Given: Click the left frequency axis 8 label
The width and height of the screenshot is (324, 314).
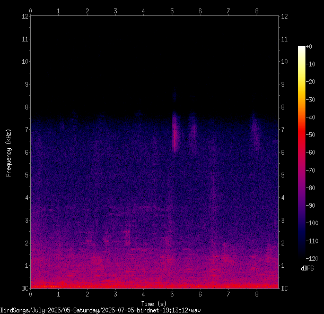Looking at the screenshot, I should (27, 107).
